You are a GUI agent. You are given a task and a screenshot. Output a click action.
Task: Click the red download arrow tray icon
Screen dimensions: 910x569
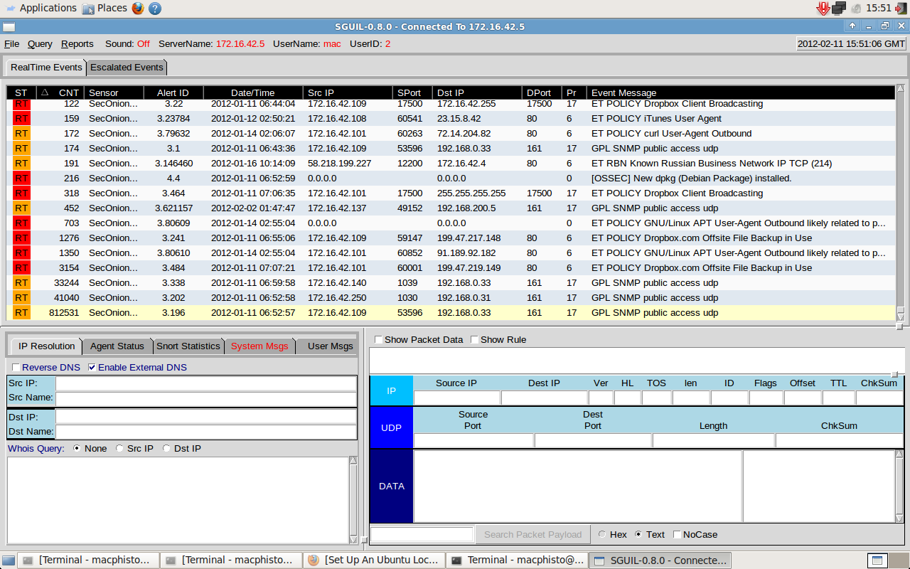823,9
